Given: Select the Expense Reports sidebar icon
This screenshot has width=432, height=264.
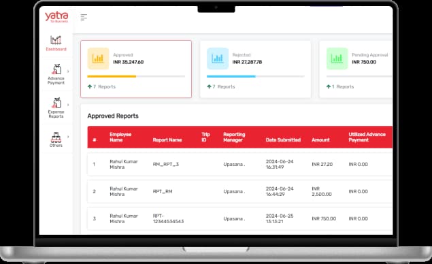Looking at the screenshot, I should click(56, 103).
